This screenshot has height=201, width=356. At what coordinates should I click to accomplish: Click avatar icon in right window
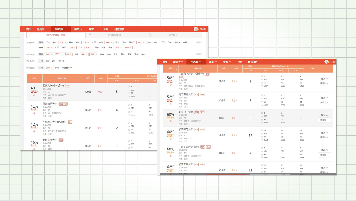[327, 62]
